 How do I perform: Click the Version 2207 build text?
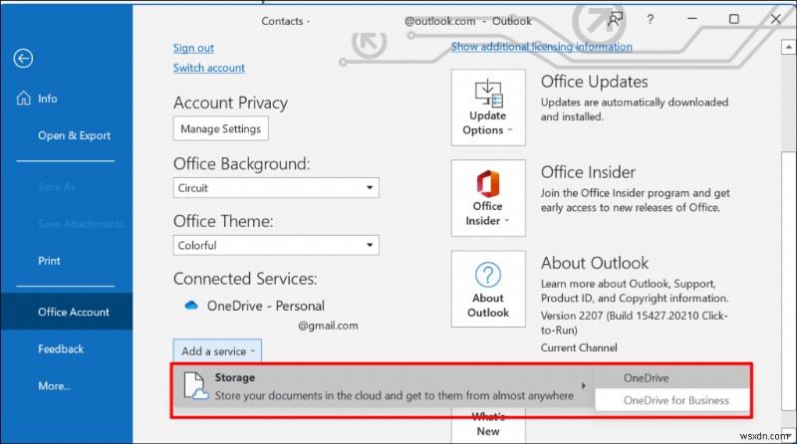(x=634, y=323)
